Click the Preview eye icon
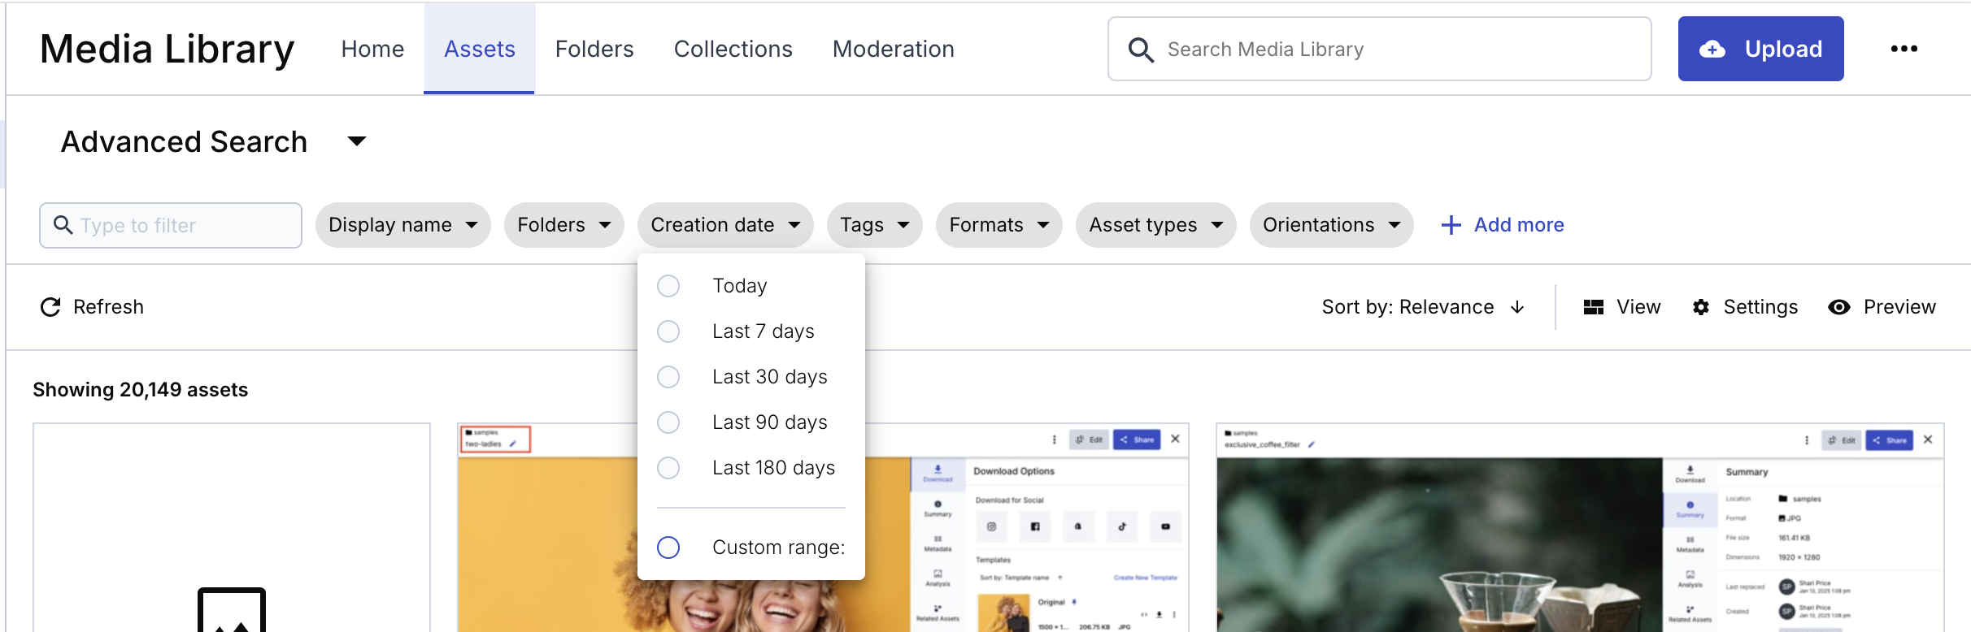Screen dimensions: 1971x632 coord(1839,307)
